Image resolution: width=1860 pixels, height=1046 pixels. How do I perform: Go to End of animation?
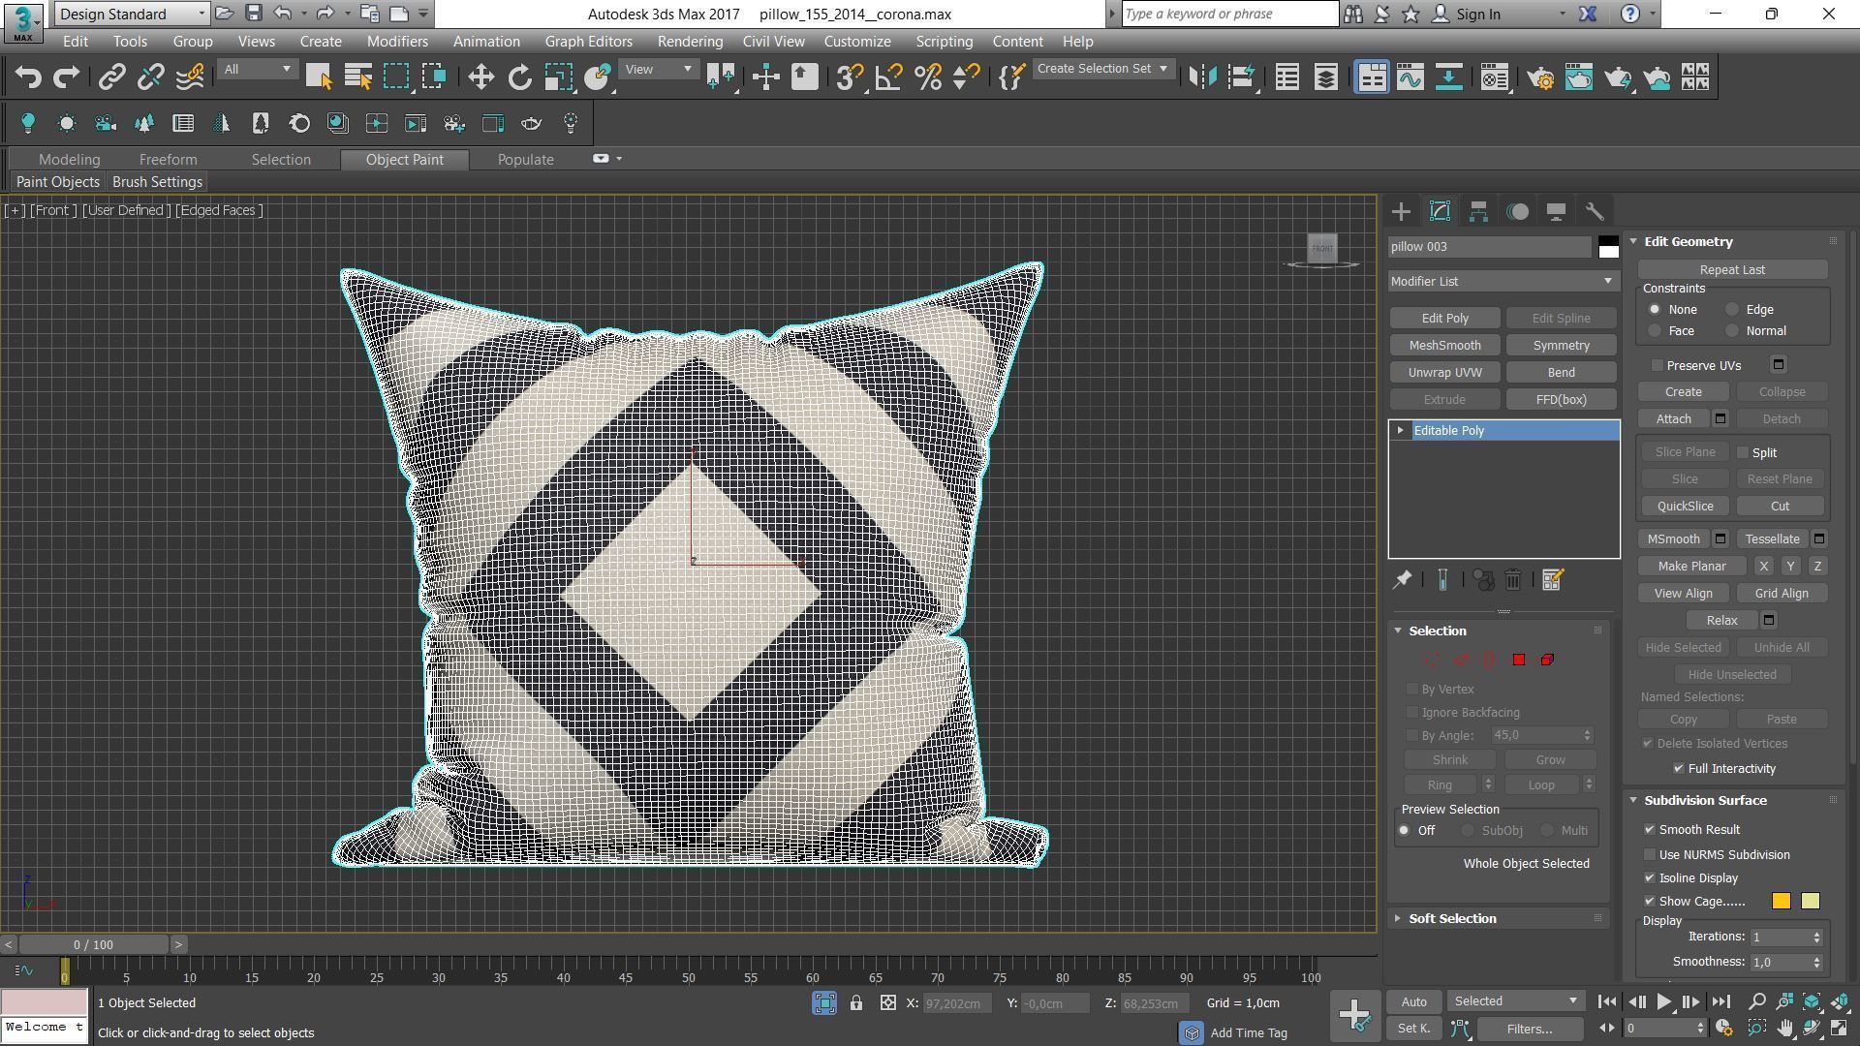click(1720, 1002)
